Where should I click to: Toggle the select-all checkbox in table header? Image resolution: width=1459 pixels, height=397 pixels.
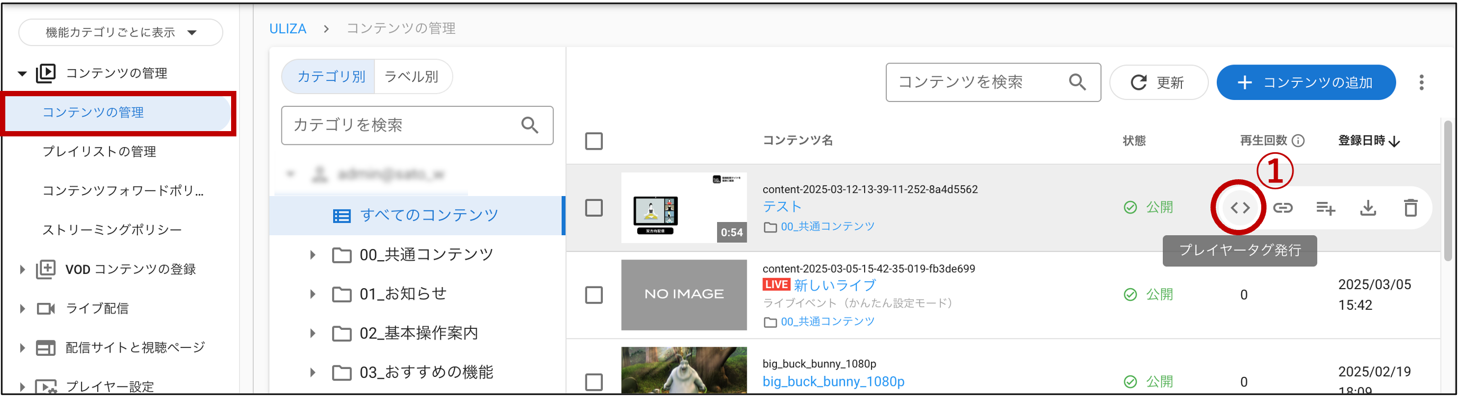pyautogui.click(x=593, y=141)
